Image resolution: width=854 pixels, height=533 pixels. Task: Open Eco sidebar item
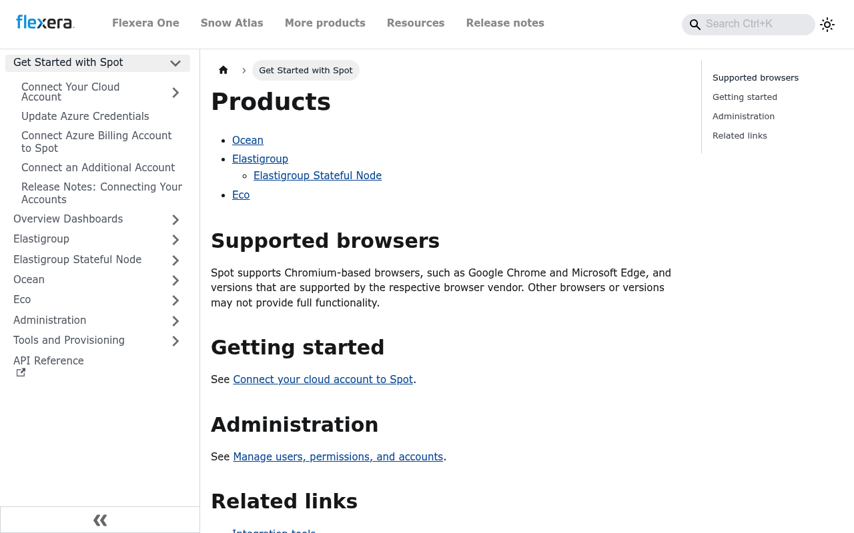pos(22,300)
